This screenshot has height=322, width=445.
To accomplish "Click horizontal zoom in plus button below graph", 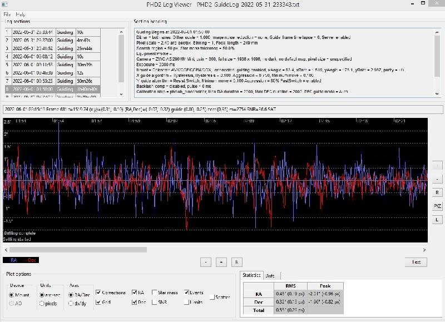I will [x=221, y=261].
